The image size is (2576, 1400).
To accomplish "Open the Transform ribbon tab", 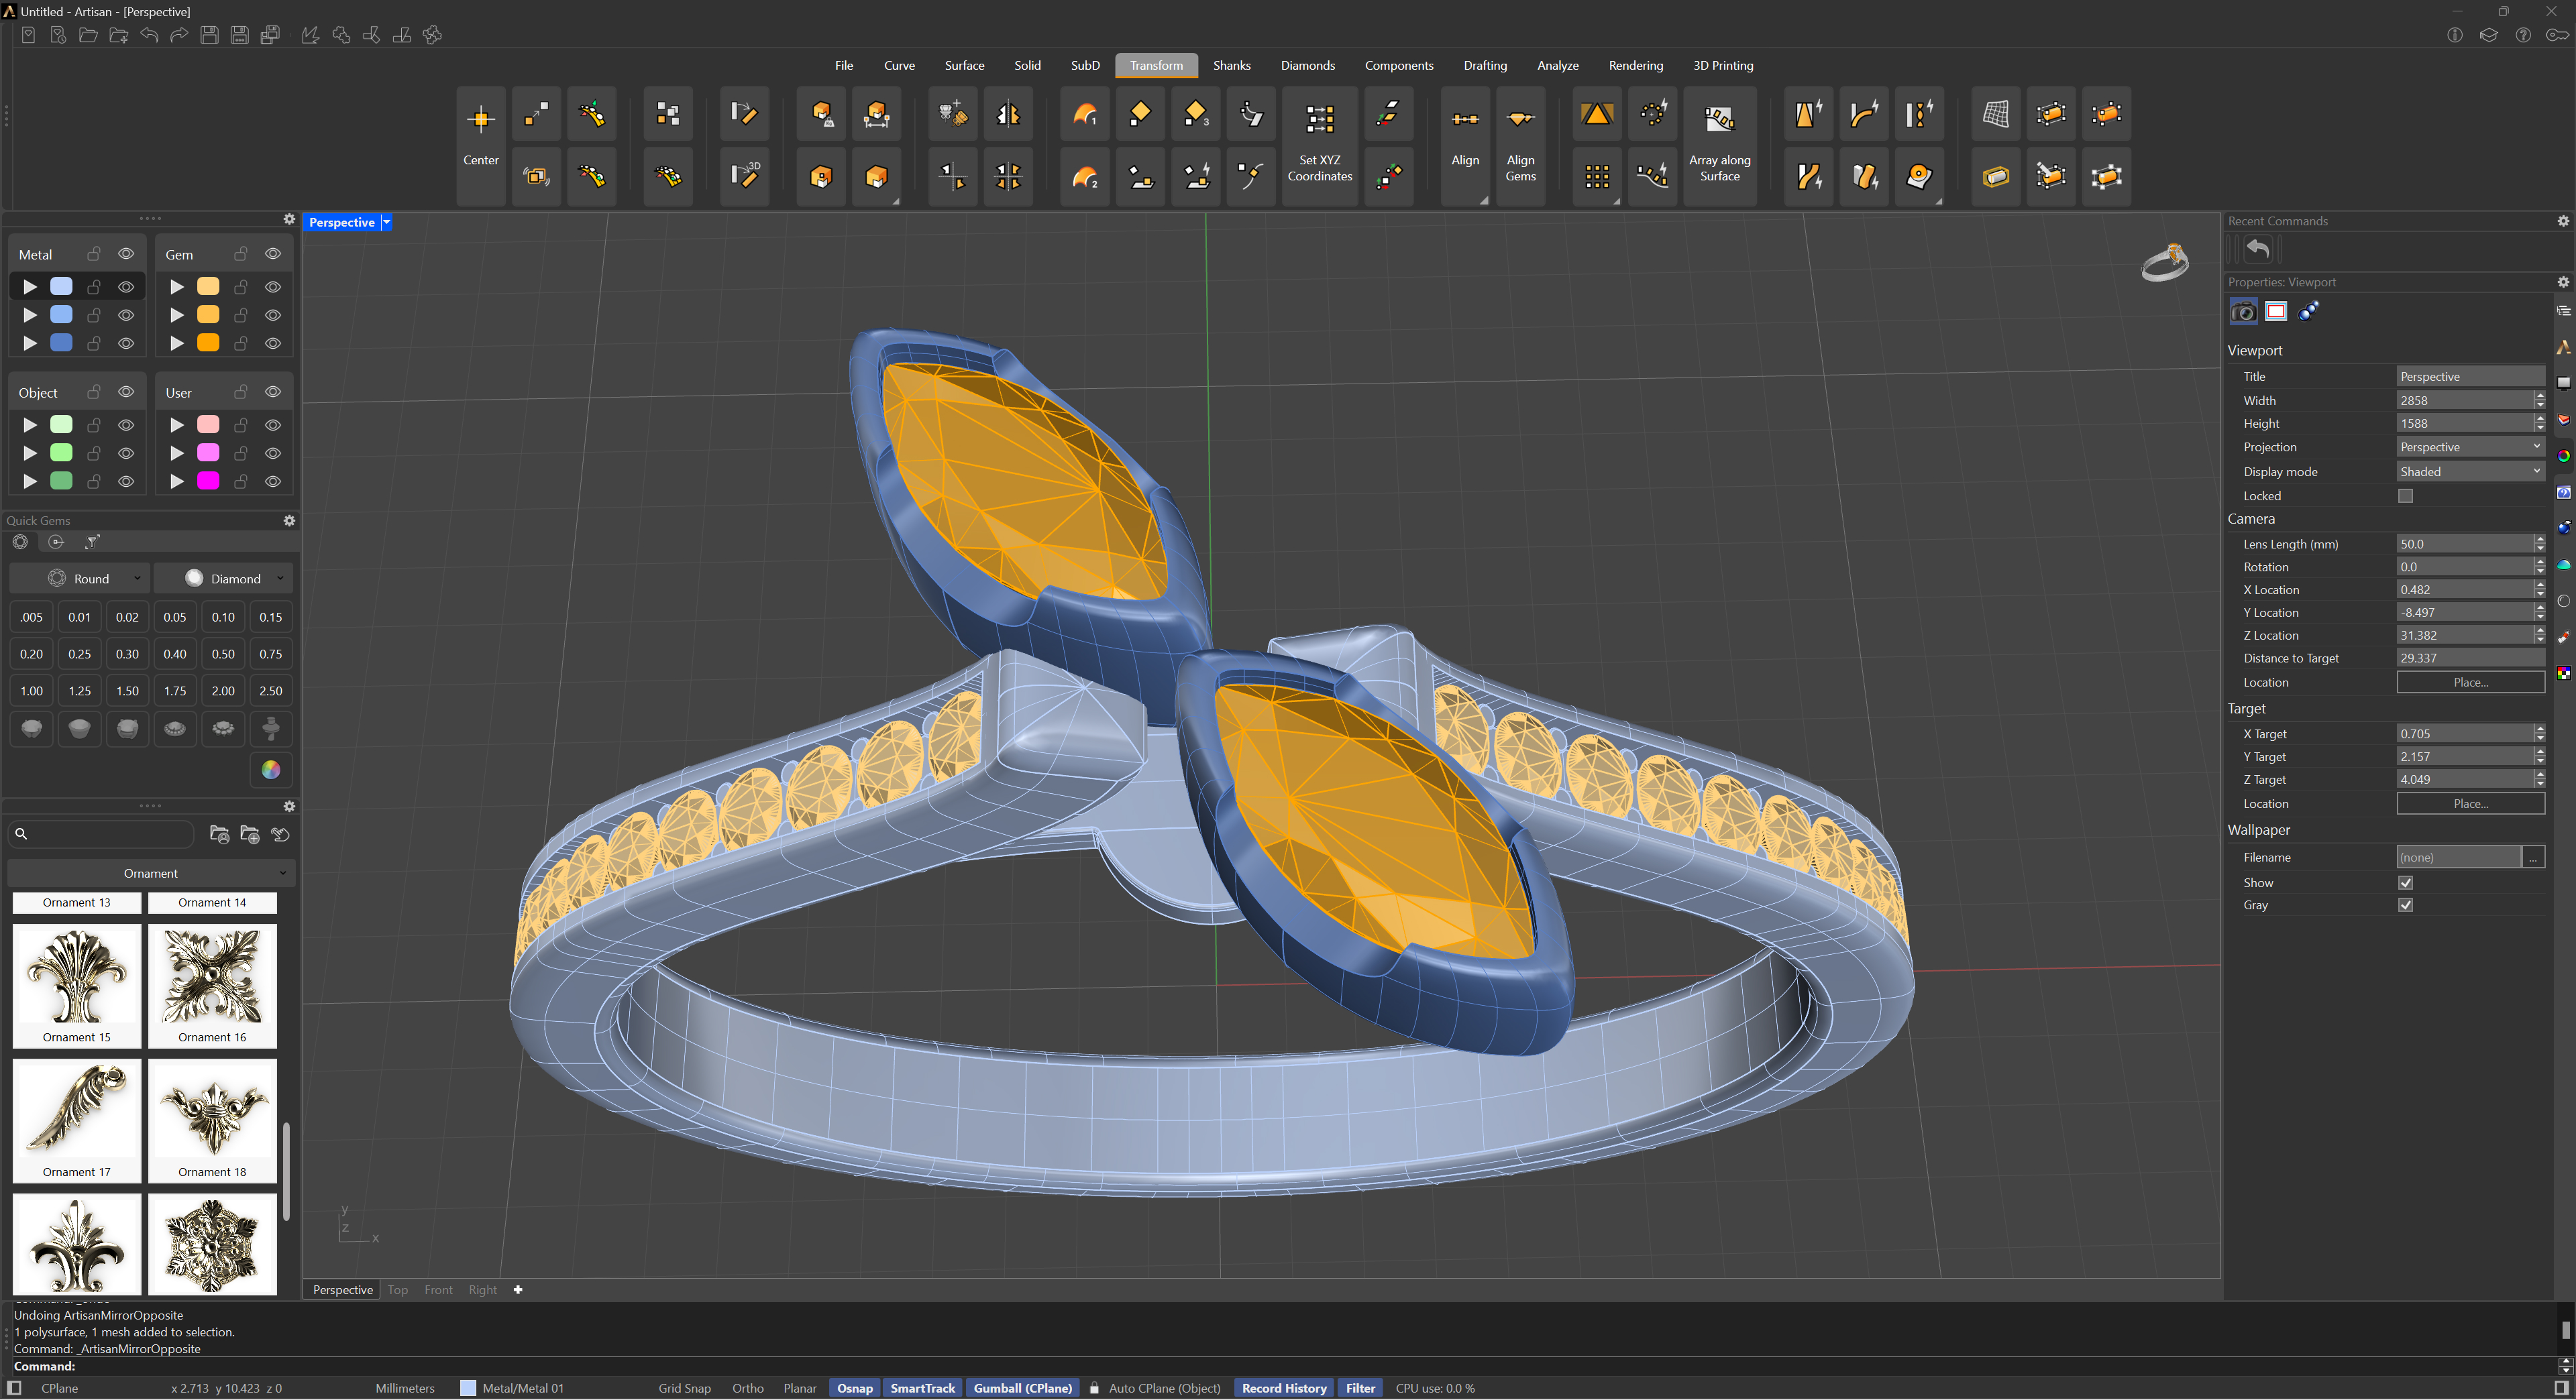I will (x=1156, y=65).
